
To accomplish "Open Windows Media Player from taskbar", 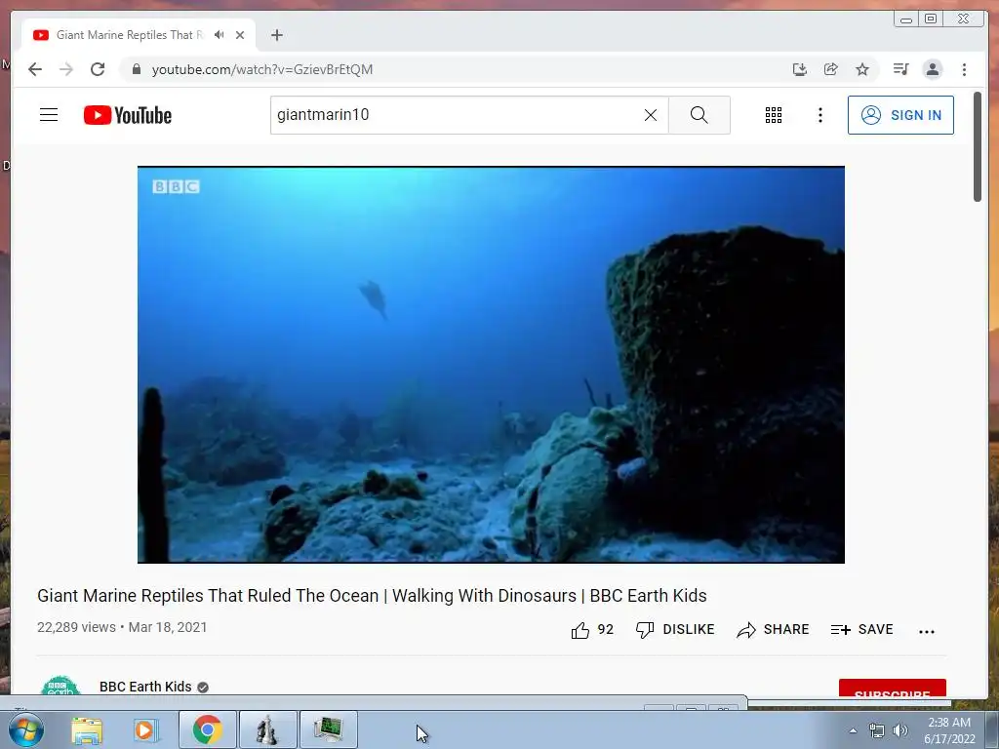I will [x=145, y=730].
